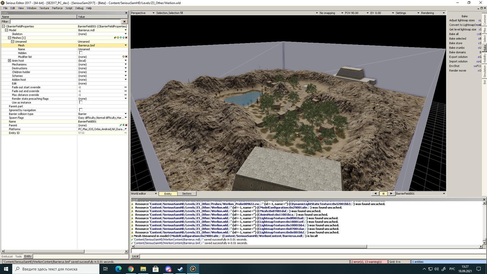Open the Common side tab

(x=485, y=20)
